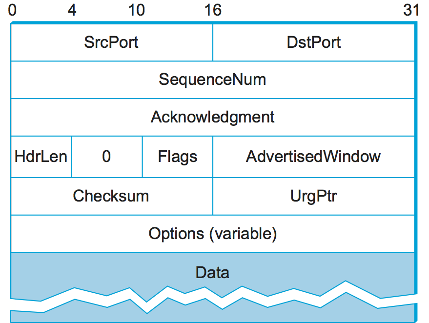Screen dimensions: 429x323
Task: Select bit position label 10
Action: click(x=137, y=11)
